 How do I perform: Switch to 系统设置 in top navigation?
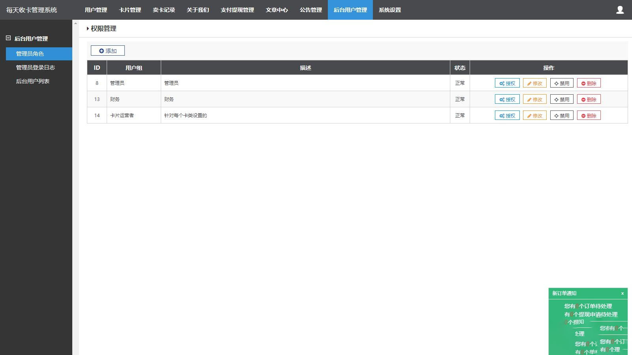point(389,10)
